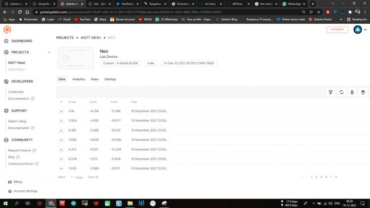Open Qubitro Blog bookmark in bookmarks bar
The image size is (370, 208).
[x=227, y=19]
